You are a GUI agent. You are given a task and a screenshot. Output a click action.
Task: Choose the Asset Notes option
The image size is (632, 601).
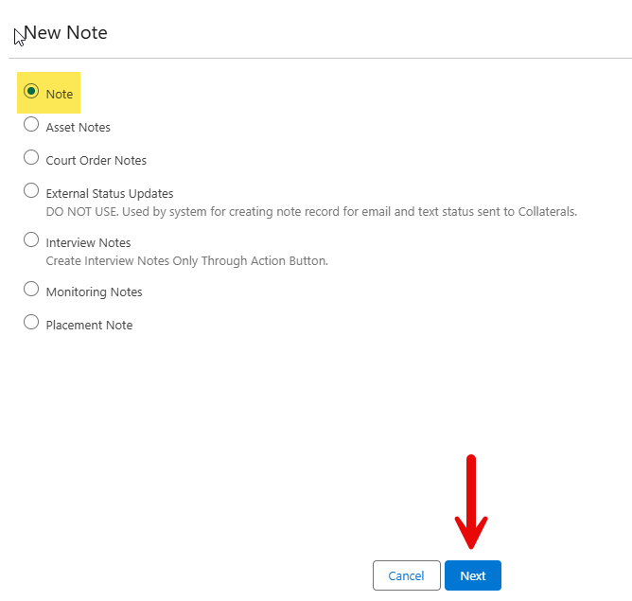coord(31,125)
